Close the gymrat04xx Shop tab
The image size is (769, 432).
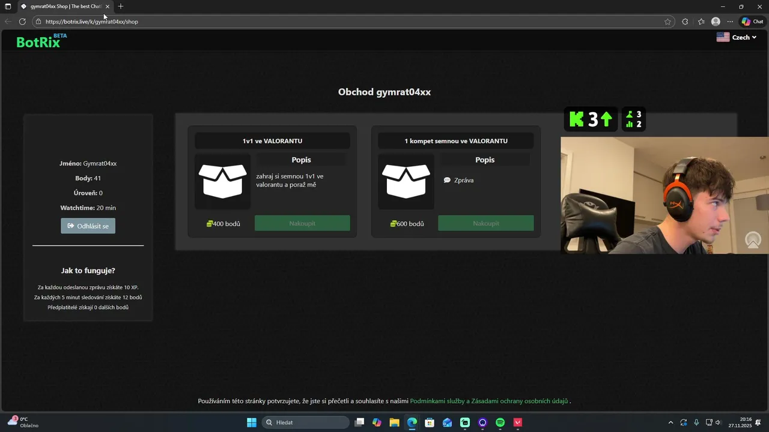108,7
